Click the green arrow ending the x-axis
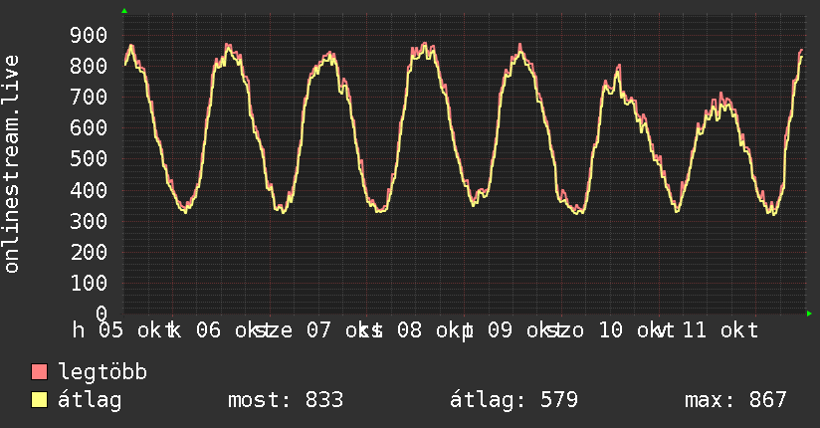 [x=809, y=314]
